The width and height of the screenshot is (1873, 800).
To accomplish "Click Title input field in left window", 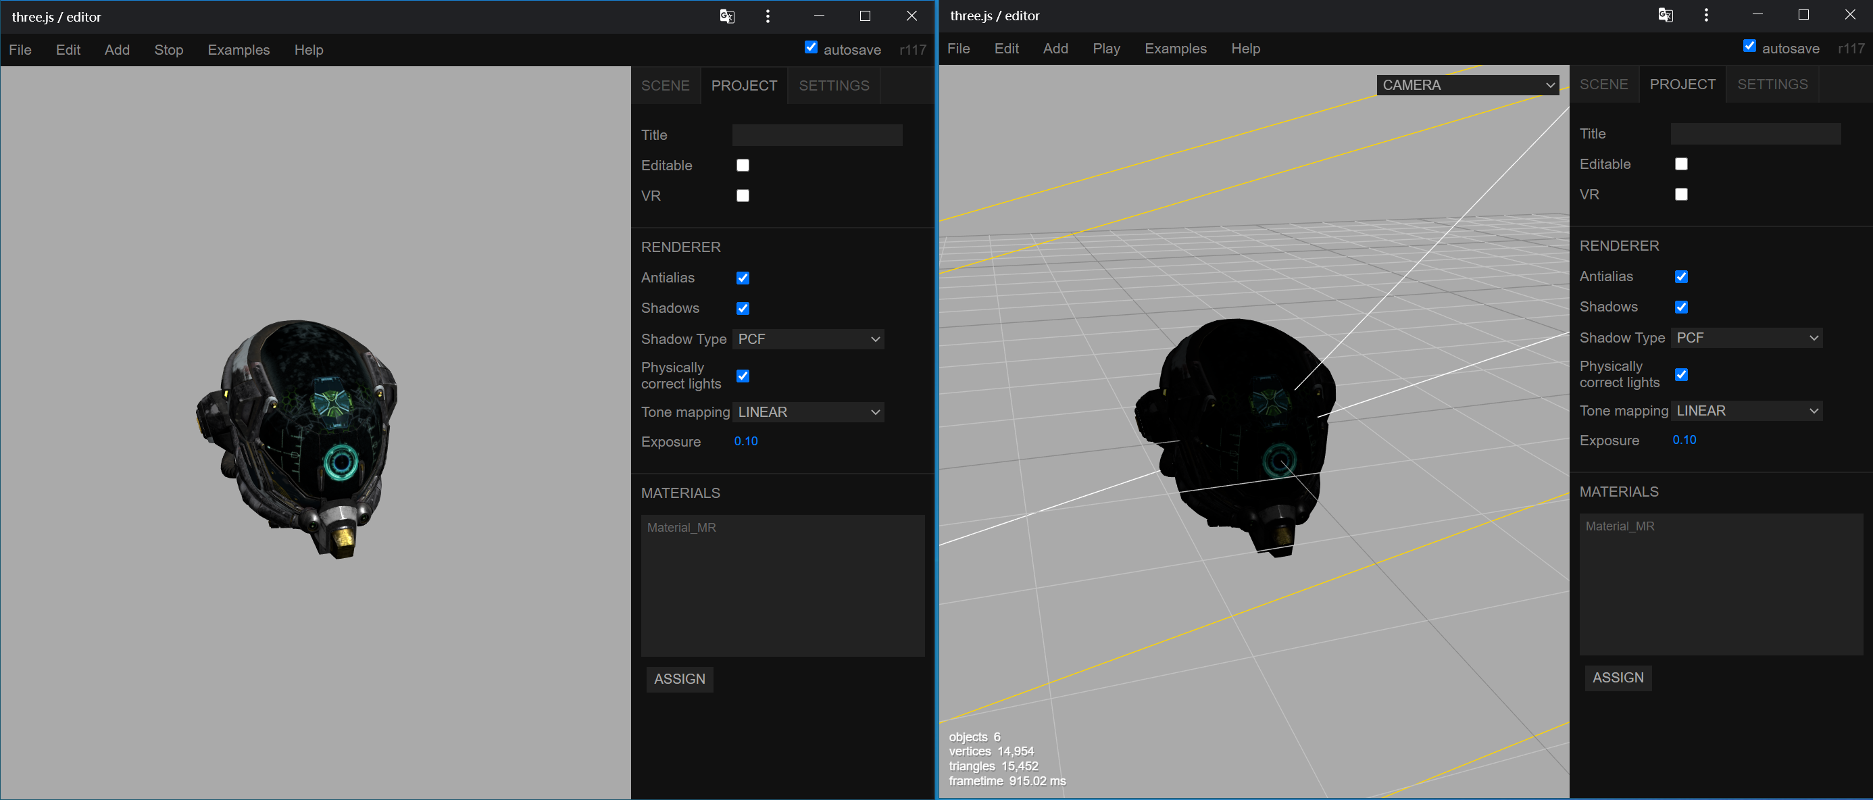I will pos(818,134).
